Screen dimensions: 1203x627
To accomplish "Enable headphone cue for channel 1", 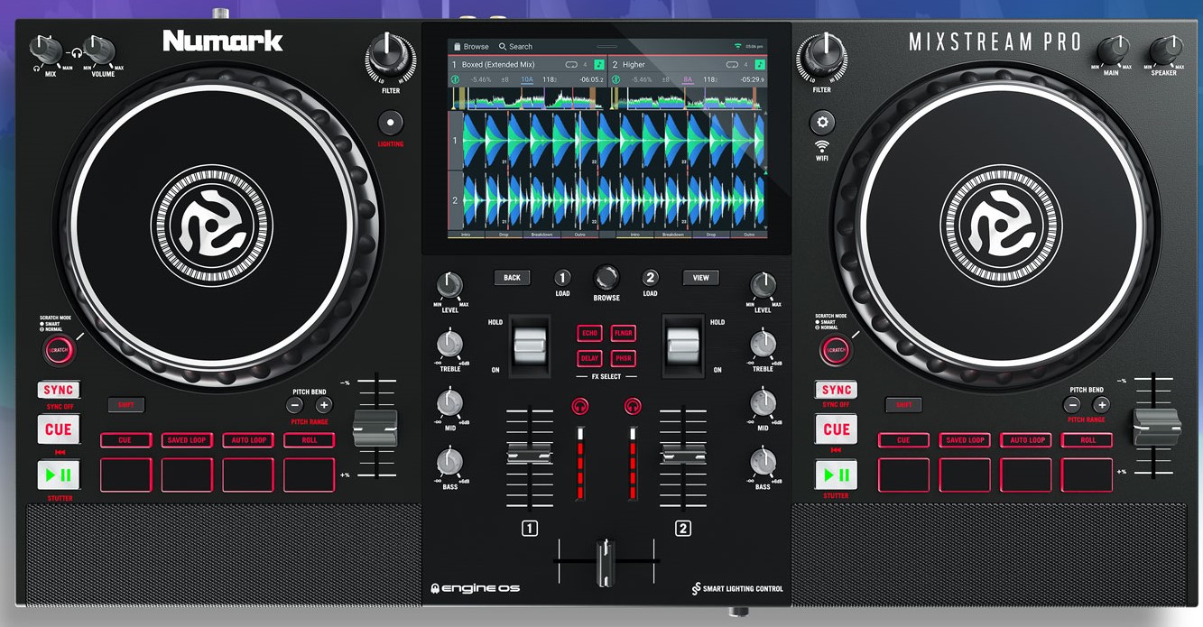I will pos(580,407).
